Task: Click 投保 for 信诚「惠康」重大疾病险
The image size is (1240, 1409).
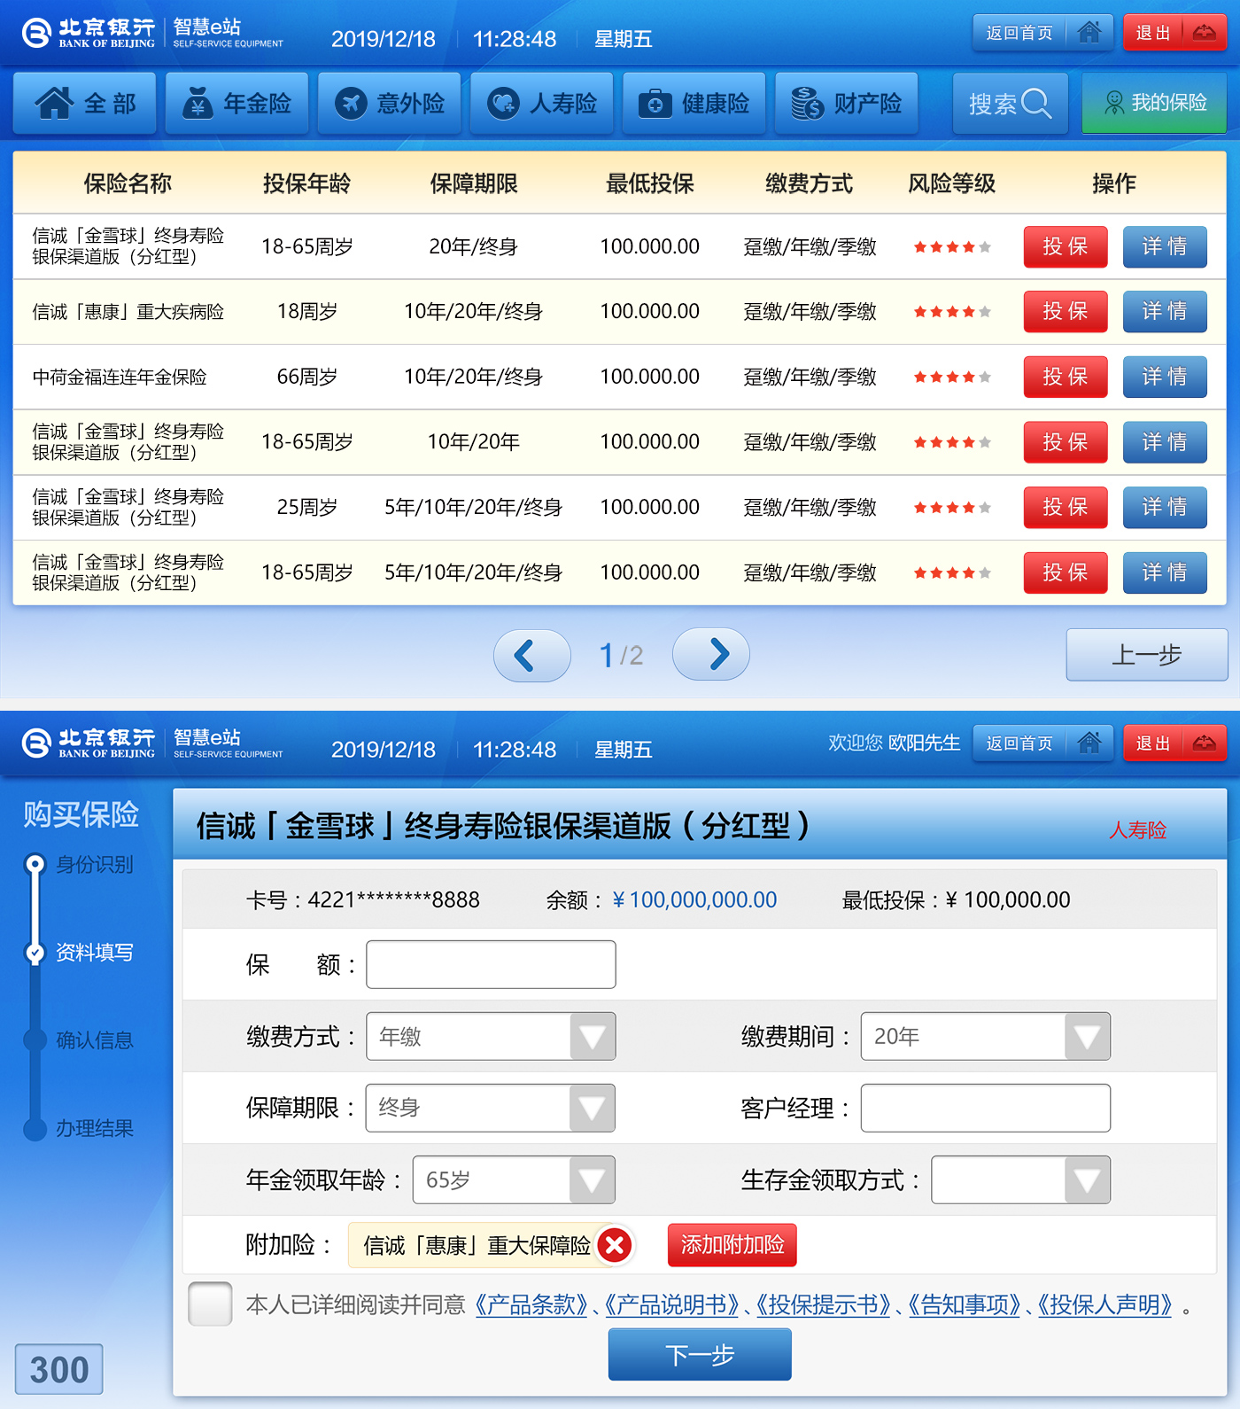Action: point(1066,311)
